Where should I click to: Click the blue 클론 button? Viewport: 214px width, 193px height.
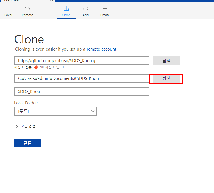coord(27,143)
